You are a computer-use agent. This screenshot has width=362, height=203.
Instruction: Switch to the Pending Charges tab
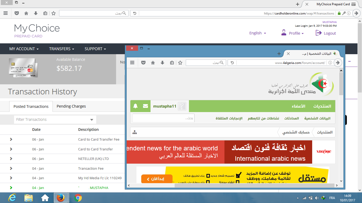[x=71, y=106]
